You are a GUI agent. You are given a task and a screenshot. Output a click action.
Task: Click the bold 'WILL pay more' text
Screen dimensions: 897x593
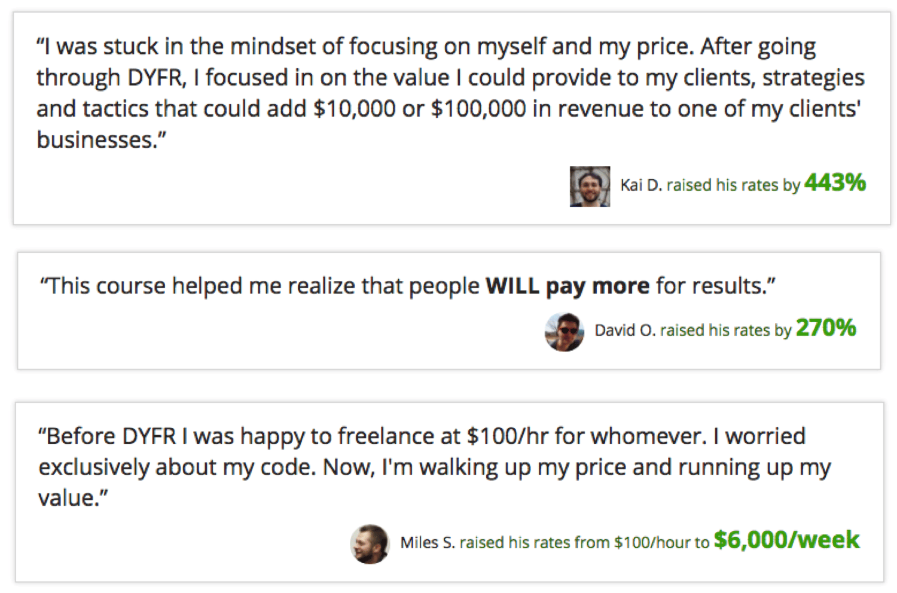[567, 286]
